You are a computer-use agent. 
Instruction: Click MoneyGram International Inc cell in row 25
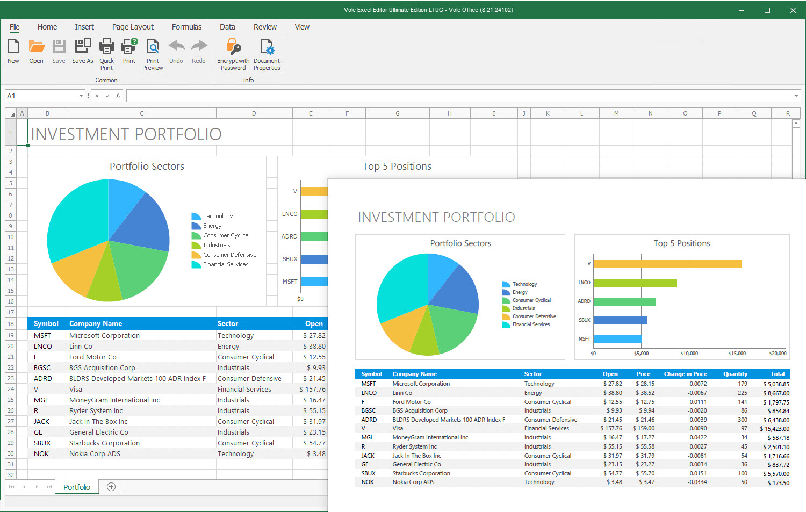[x=142, y=400]
